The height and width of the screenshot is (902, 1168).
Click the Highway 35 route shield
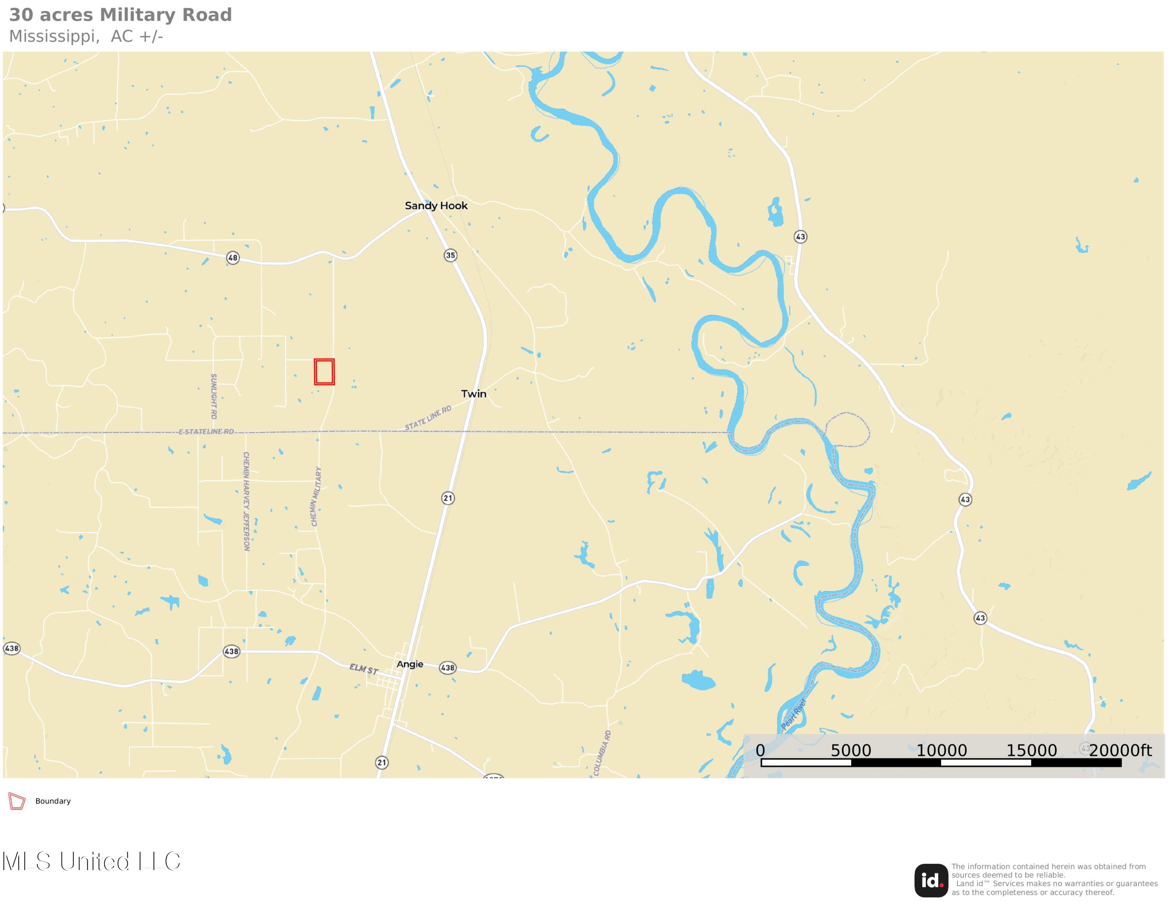[x=450, y=255]
